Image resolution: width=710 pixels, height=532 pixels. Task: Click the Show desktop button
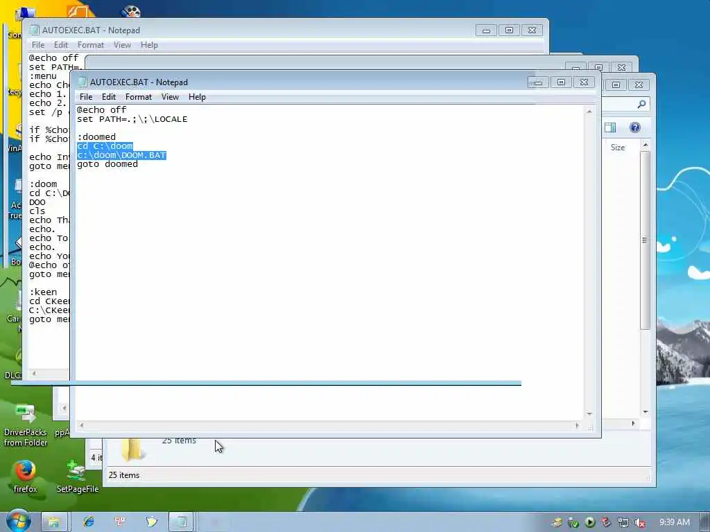click(705, 522)
